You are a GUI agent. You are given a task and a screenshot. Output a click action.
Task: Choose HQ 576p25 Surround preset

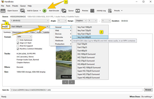point(90,61)
